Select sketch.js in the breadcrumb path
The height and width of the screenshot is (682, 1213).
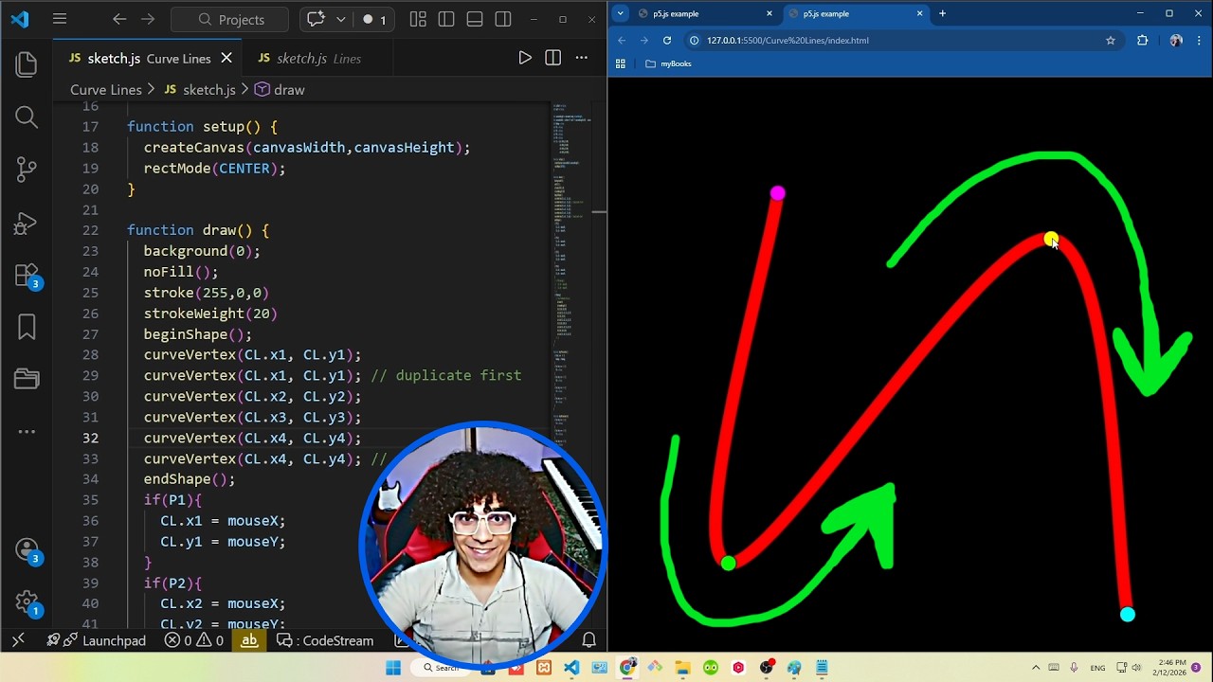pyautogui.click(x=200, y=89)
